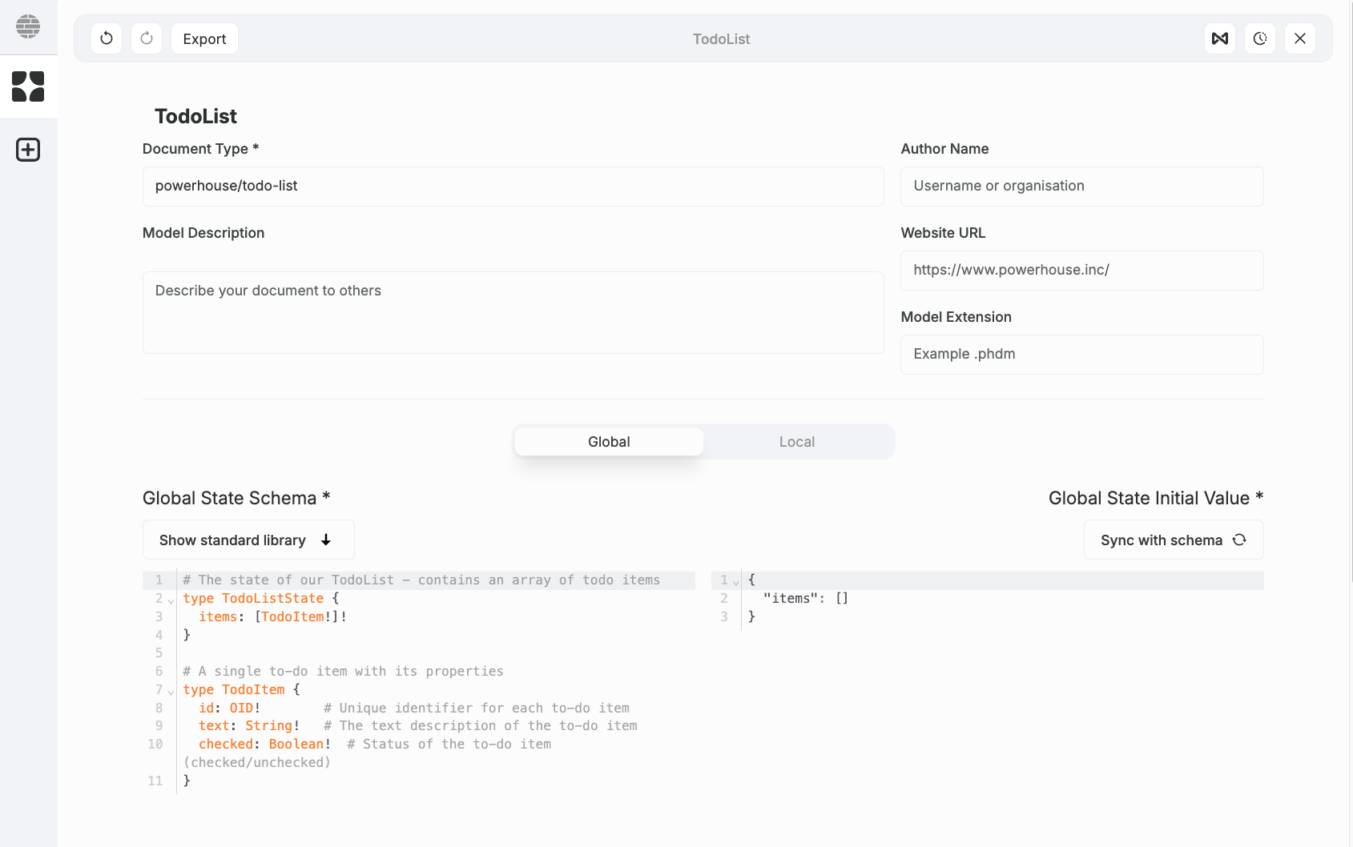
Task: Open the apps grid icon in the sidebar
Action: 29,86
